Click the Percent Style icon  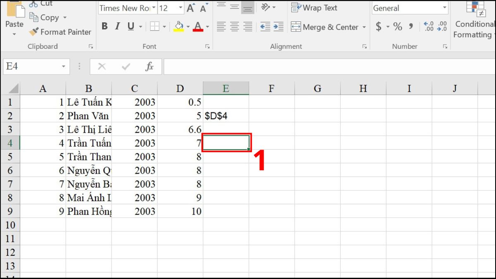398,27
